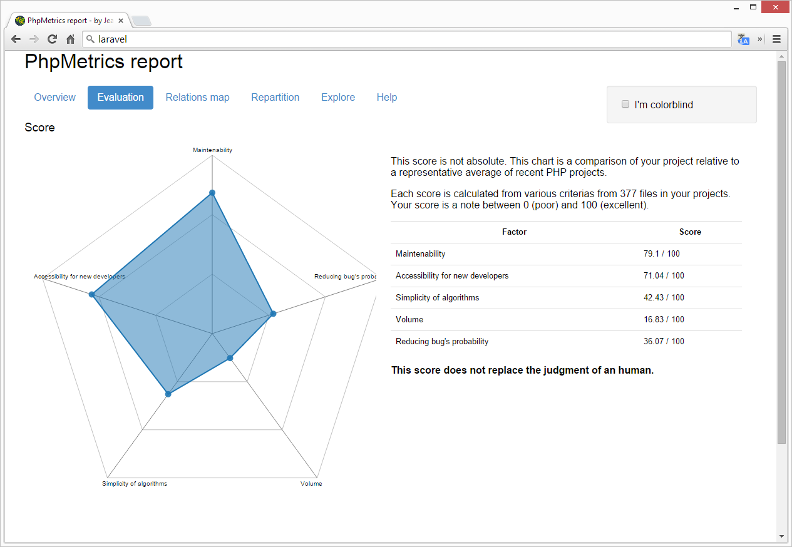The height and width of the screenshot is (547, 792).
Task: Click the Google Translate extension icon
Action: click(x=743, y=39)
